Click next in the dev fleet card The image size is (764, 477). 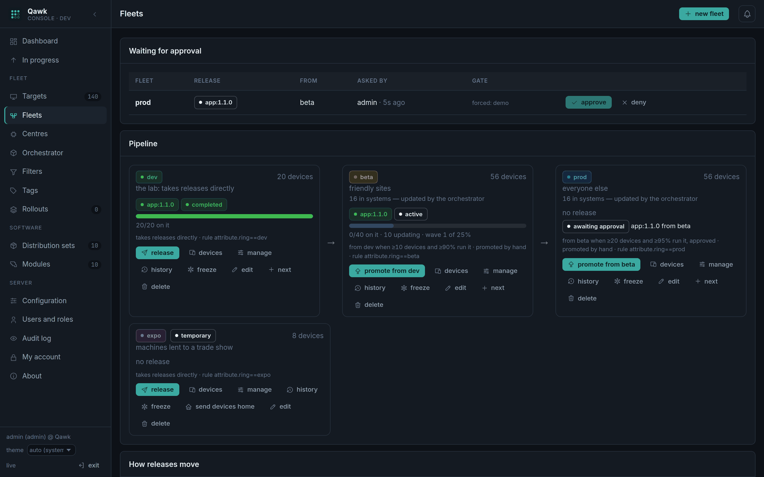280,270
